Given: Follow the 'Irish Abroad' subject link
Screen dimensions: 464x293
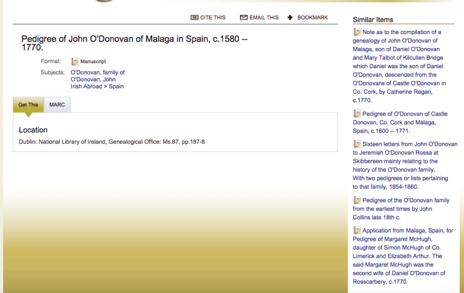Looking at the screenshot, I should [x=87, y=87].
